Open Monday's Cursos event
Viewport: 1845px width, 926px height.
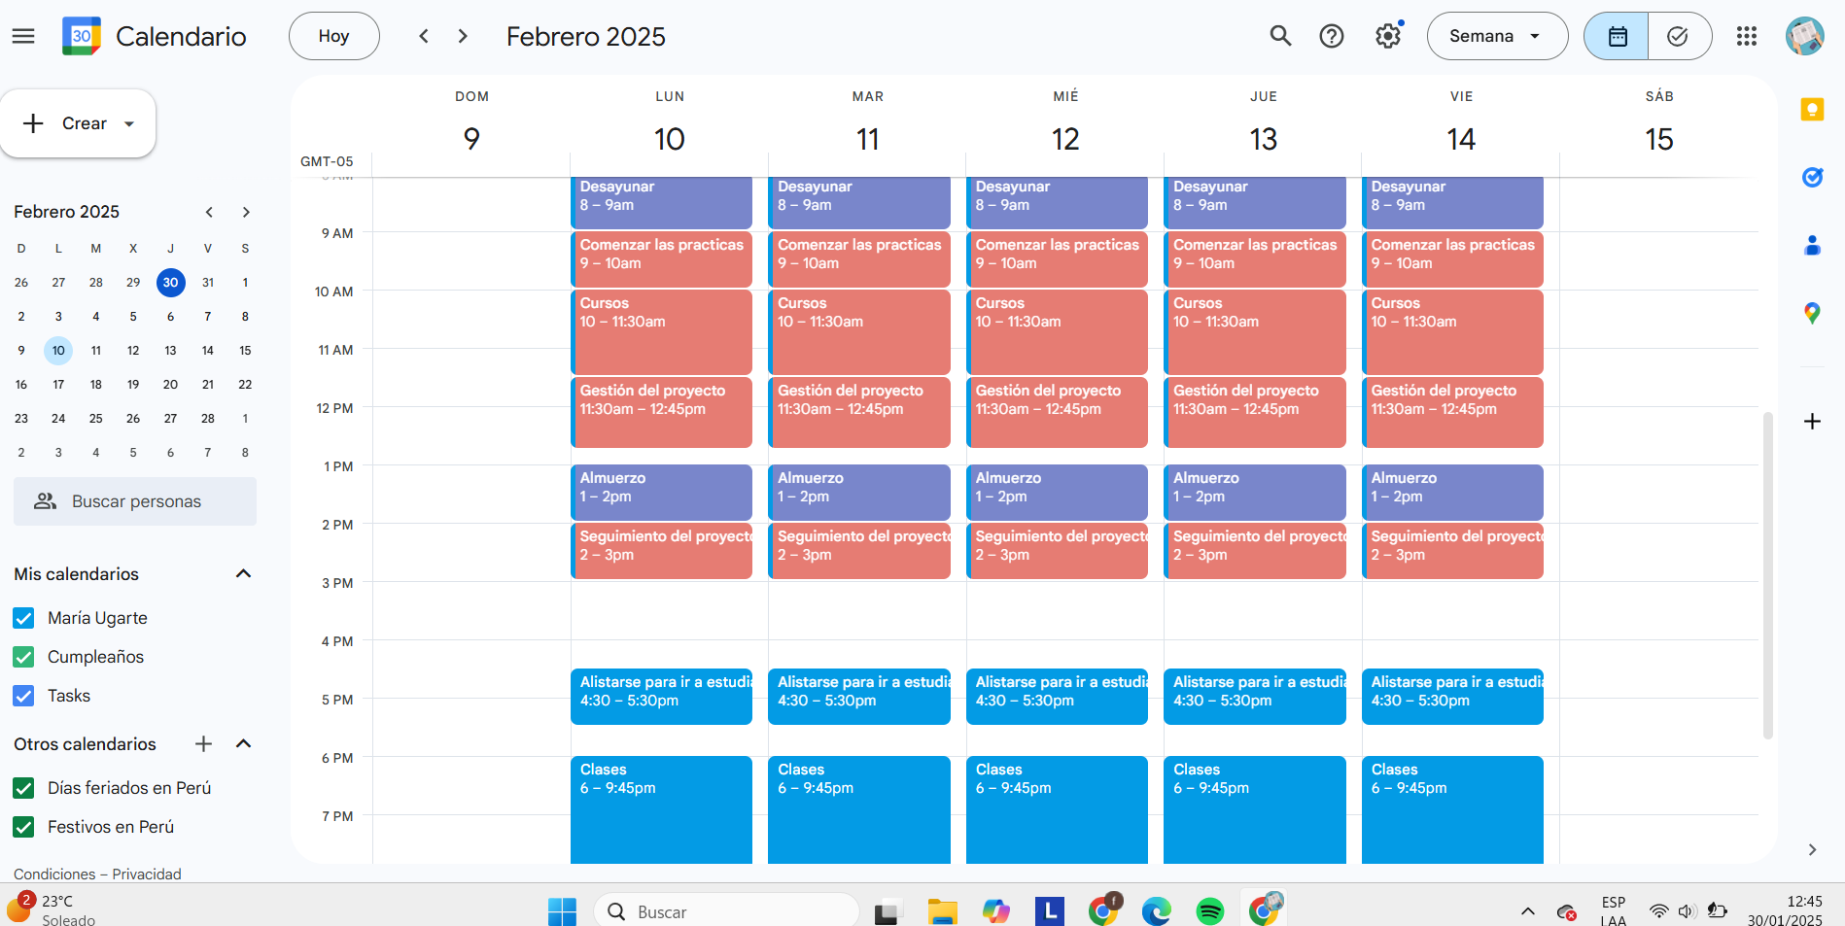coord(661,331)
